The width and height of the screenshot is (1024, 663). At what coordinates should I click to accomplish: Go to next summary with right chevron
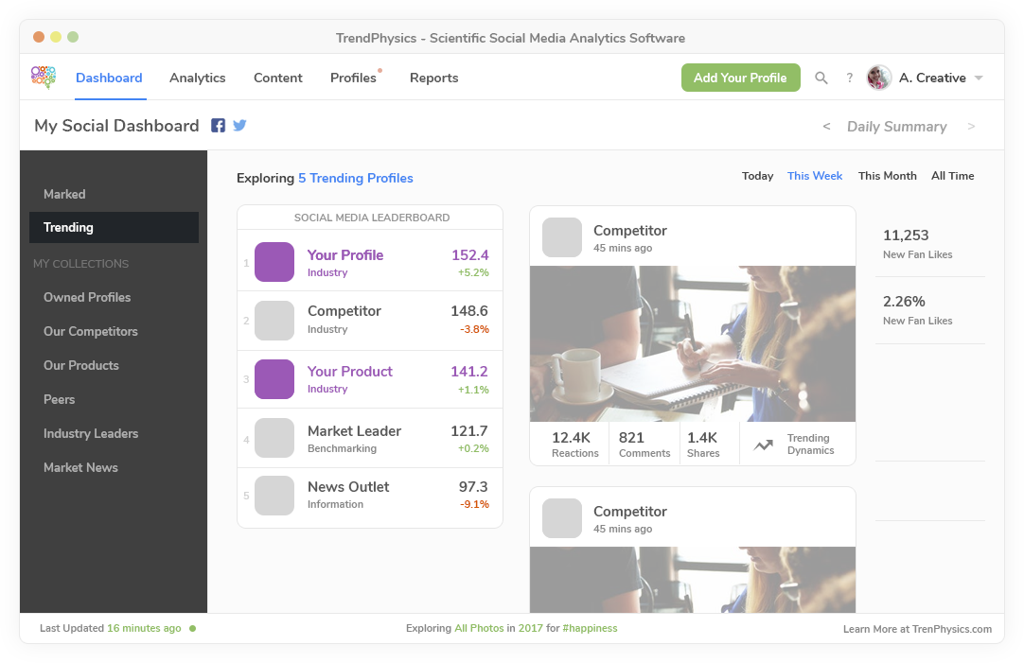tap(971, 126)
